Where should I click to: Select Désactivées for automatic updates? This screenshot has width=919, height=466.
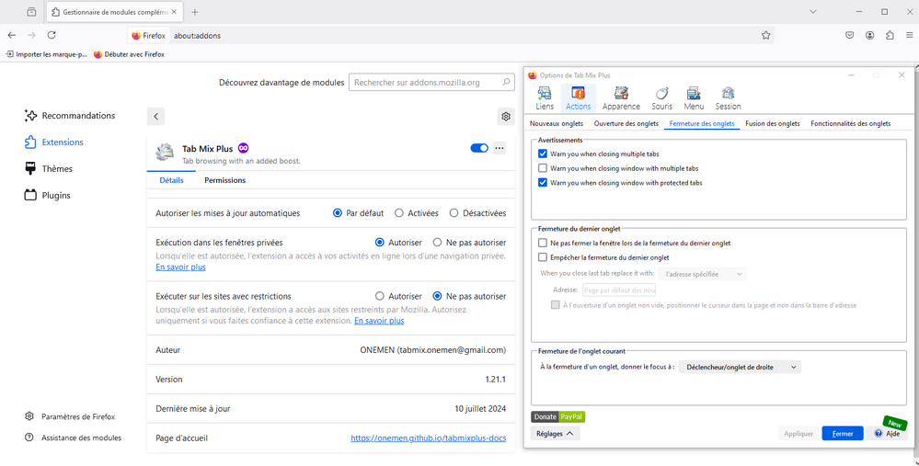[454, 213]
